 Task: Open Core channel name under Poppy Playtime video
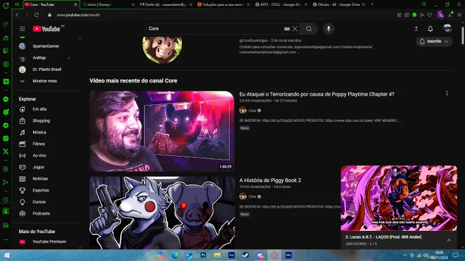pos(252,110)
